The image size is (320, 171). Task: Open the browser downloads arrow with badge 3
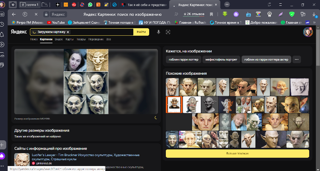[x=314, y=15]
